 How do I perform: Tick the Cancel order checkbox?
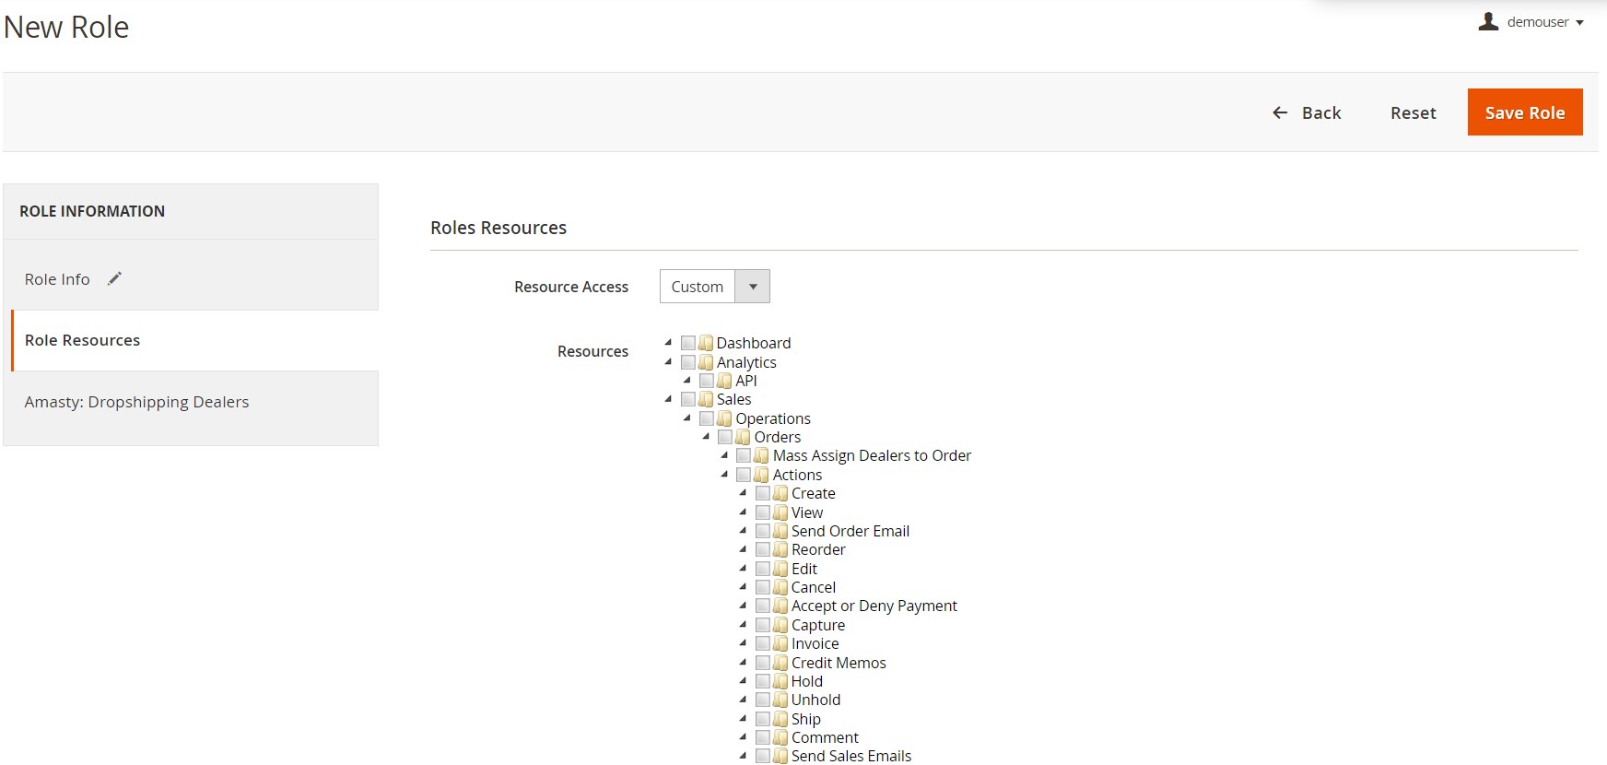coord(763,587)
